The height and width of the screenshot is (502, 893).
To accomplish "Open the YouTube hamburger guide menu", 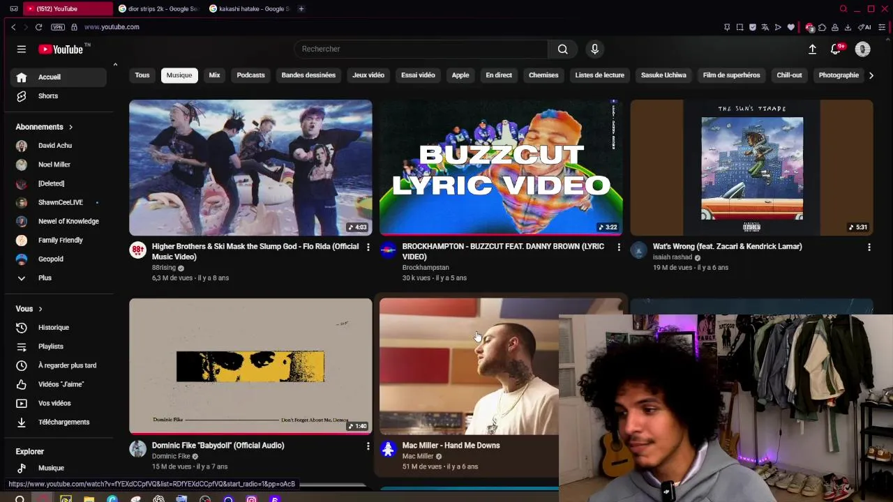I will [x=22, y=49].
